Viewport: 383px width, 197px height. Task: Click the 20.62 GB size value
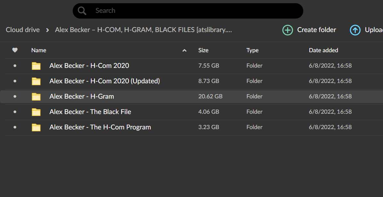click(210, 96)
